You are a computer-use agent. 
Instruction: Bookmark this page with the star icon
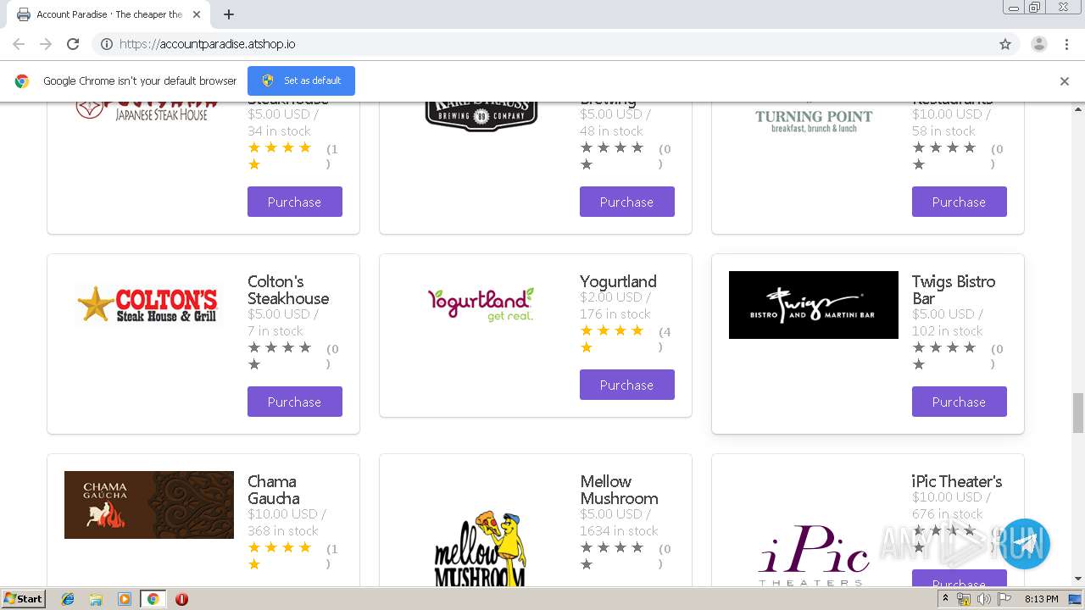click(x=1005, y=44)
